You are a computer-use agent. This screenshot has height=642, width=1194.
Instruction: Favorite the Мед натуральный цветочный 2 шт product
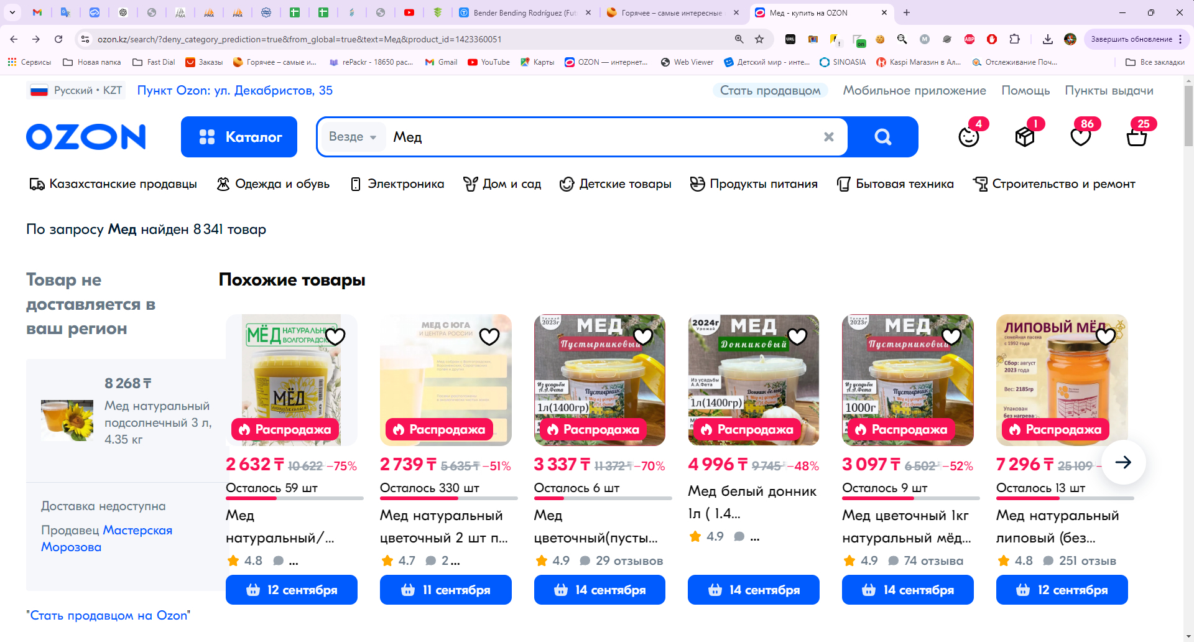tap(489, 337)
